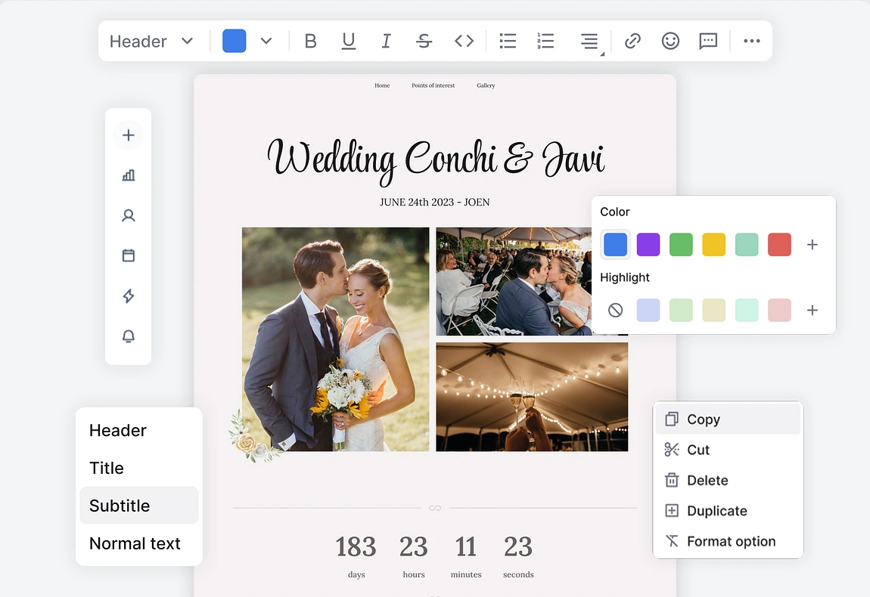Toggle bold formatting

(310, 41)
